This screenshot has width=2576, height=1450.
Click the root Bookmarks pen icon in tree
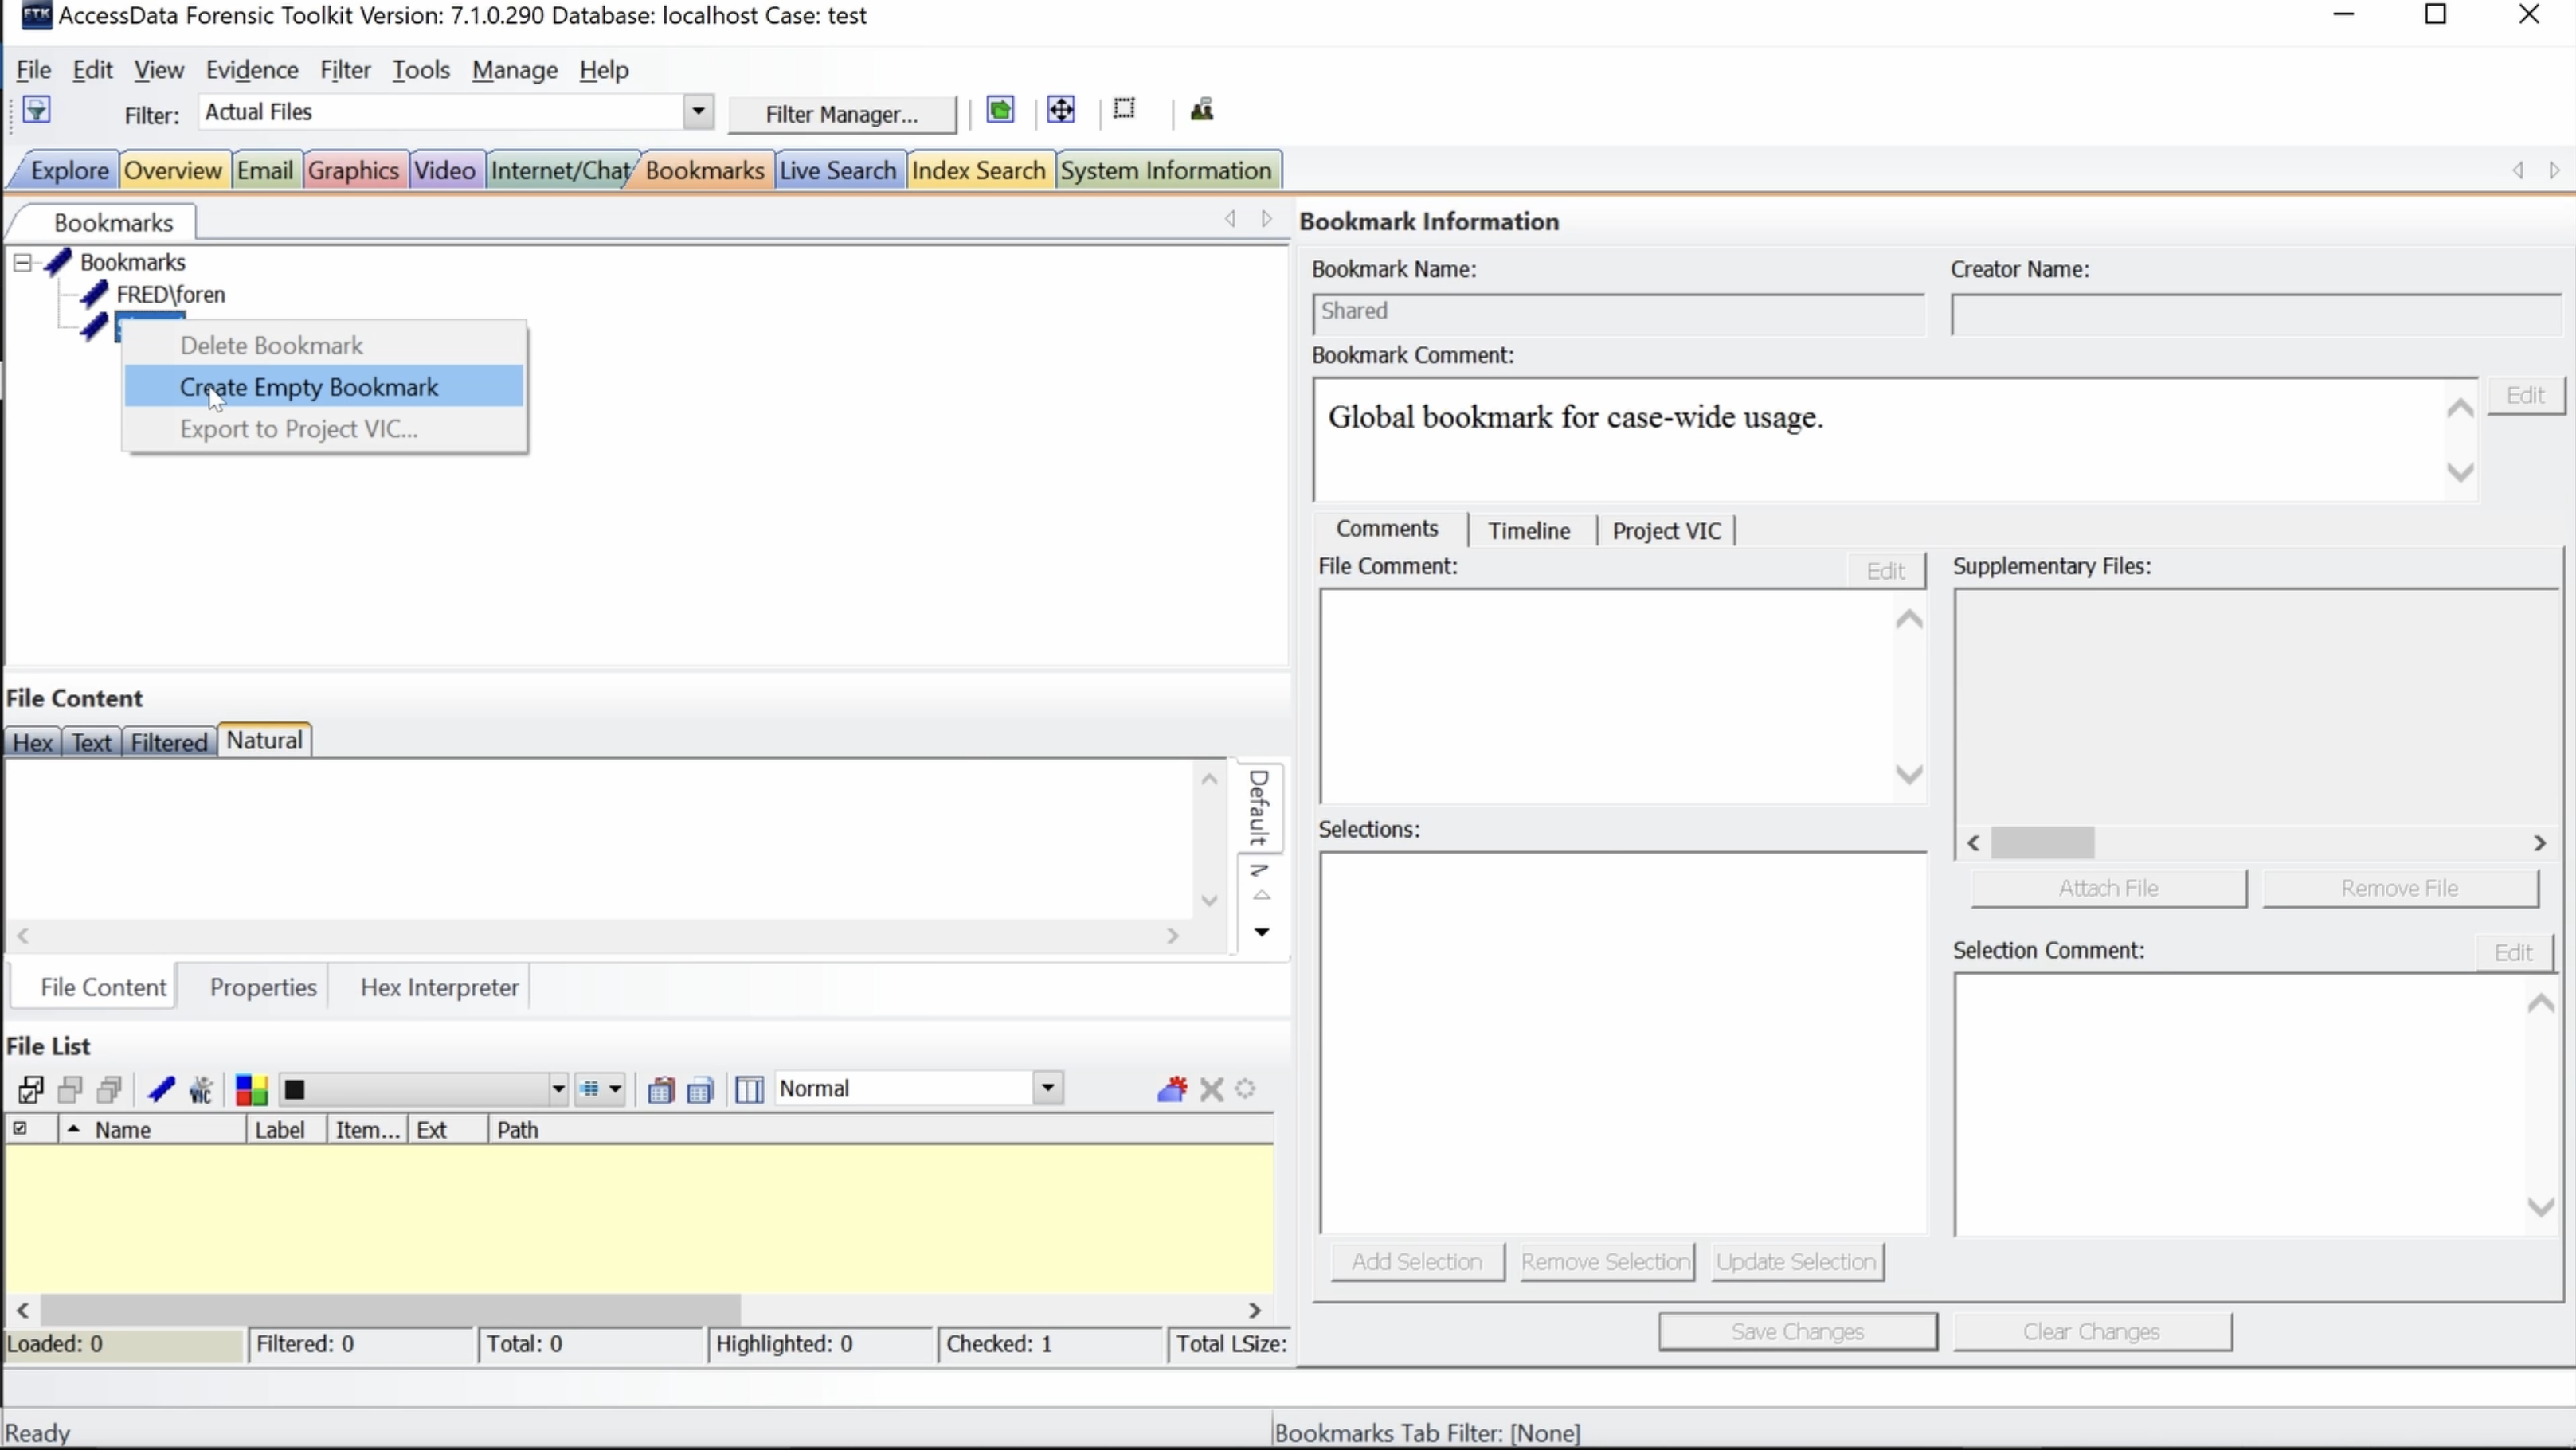(57, 262)
